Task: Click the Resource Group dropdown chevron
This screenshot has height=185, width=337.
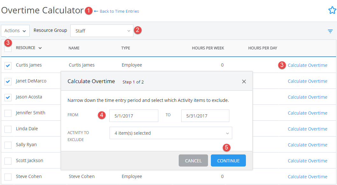Action: click(129, 31)
